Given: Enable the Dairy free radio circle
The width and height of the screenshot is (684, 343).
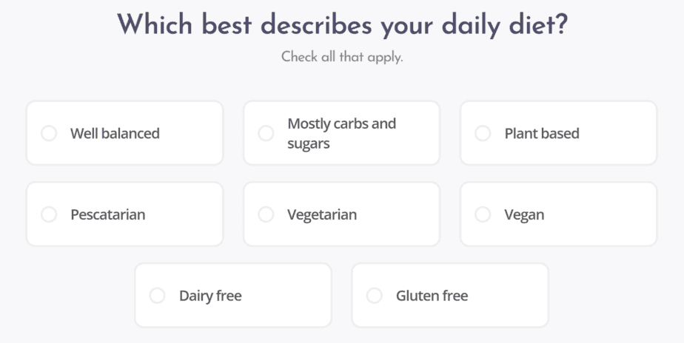Looking at the screenshot, I should tap(158, 296).
